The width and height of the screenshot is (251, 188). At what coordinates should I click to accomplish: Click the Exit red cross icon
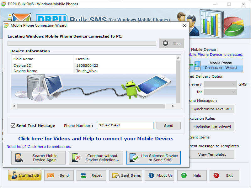click(216, 175)
